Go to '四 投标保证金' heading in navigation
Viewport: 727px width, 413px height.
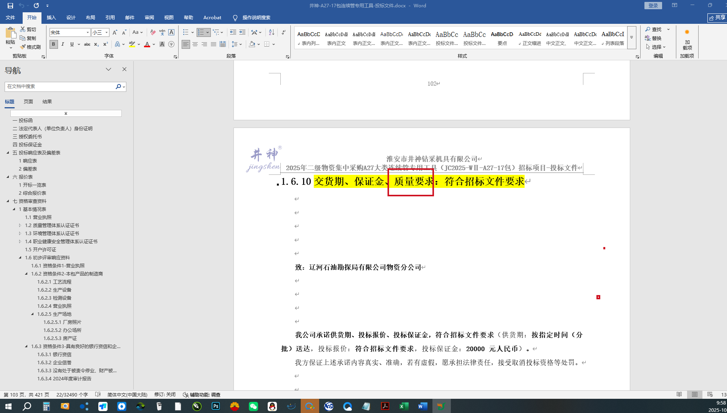click(x=27, y=144)
